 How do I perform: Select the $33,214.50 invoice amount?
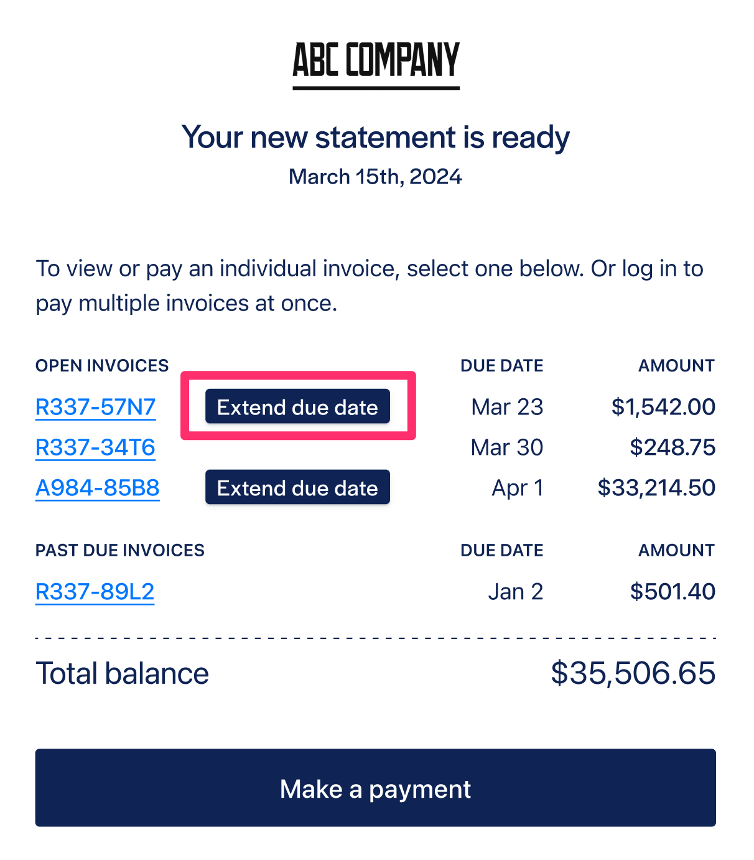[x=656, y=488]
